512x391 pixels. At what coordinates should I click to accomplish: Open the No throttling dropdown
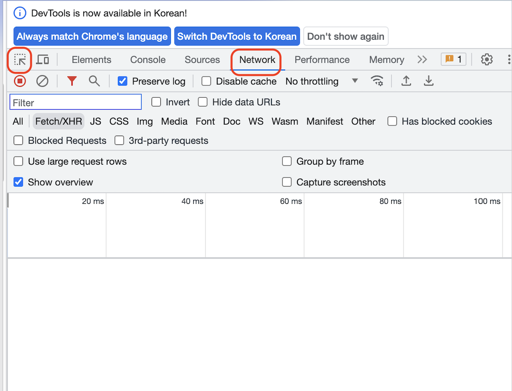coord(322,81)
